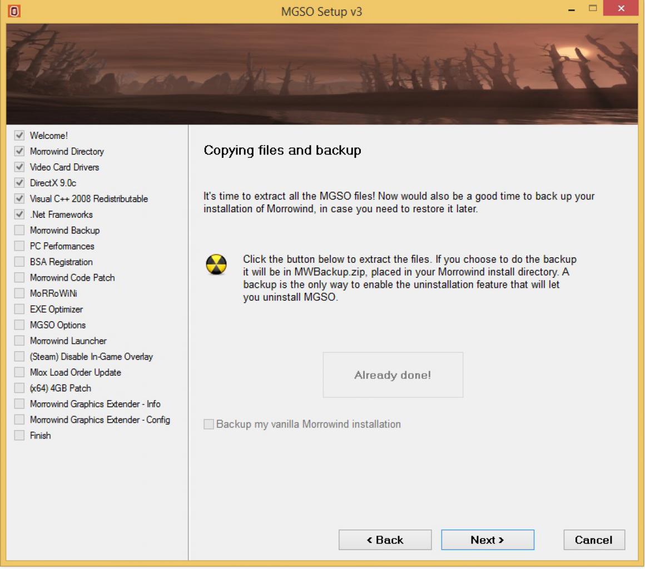Click the Already done! button
Image resolution: width=645 pixels, height=569 pixels.
(393, 375)
